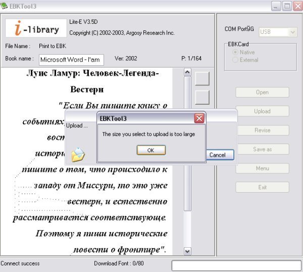Click the 'Download Font : 0/80' status text
The image size is (303, 272).
coord(119,263)
